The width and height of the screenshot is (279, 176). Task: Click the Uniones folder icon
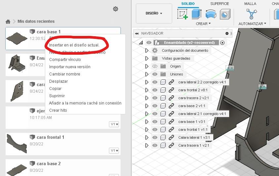click(163, 74)
